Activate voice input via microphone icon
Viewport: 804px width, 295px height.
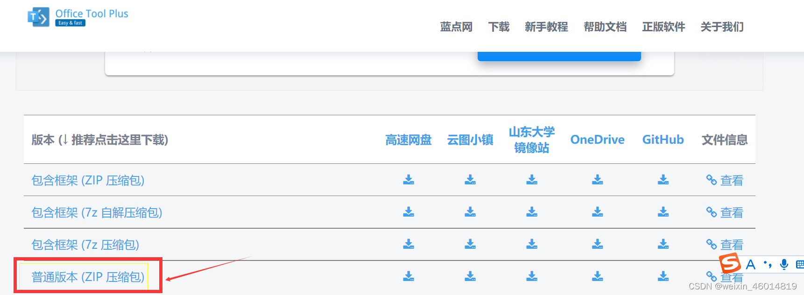(784, 264)
